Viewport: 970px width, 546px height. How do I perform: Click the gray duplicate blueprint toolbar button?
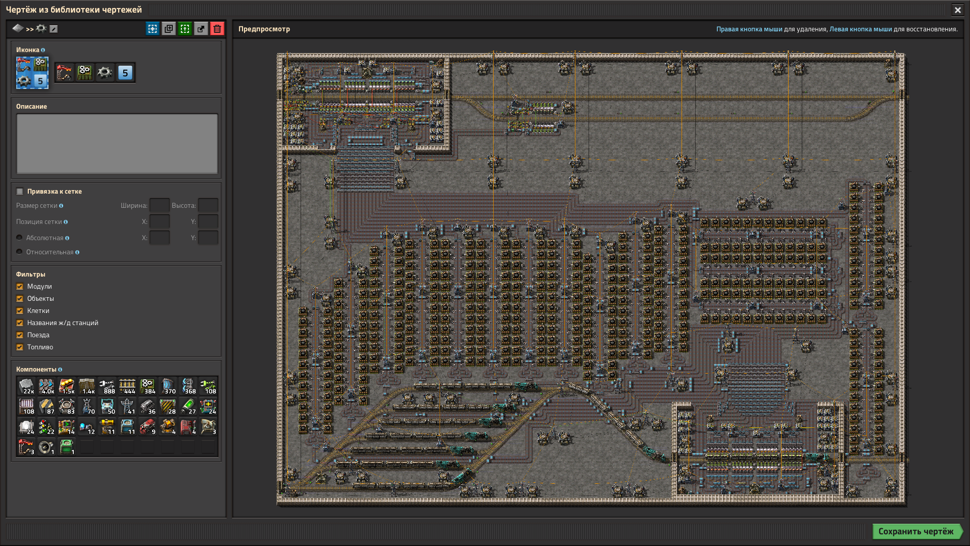point(169,29)
